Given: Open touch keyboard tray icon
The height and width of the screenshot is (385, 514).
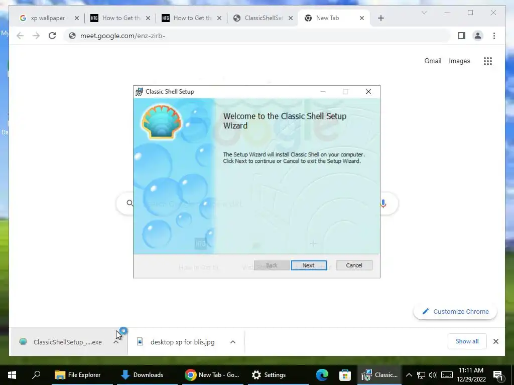Looking at the screenshot, I should click(x=447, y=375).
